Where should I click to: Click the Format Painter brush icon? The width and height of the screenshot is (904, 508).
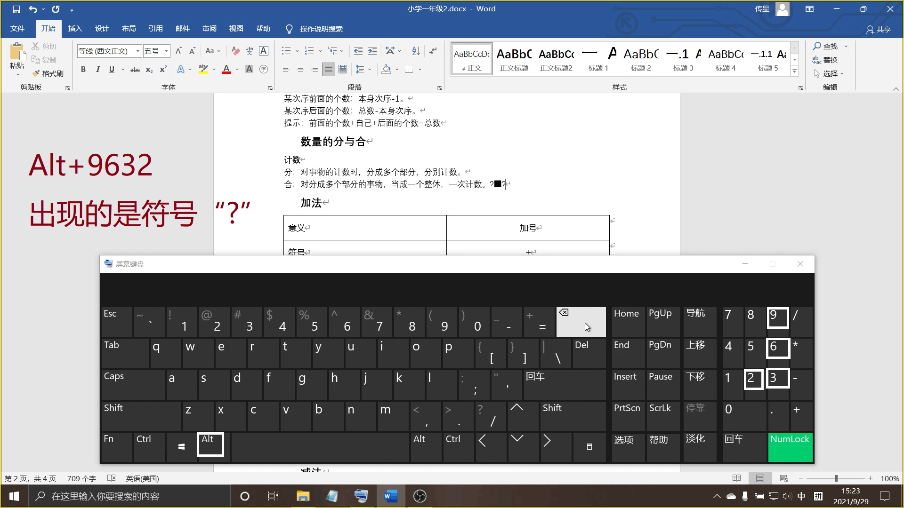[x=36, y=73]
